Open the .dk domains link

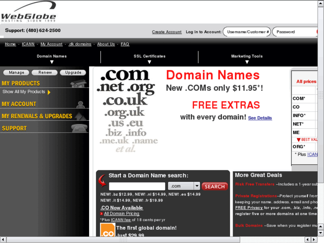coord(80,44)
